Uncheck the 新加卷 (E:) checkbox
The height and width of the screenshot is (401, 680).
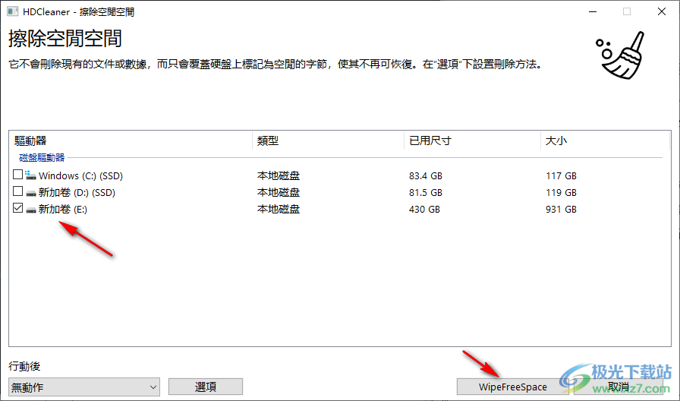[17, 208]
